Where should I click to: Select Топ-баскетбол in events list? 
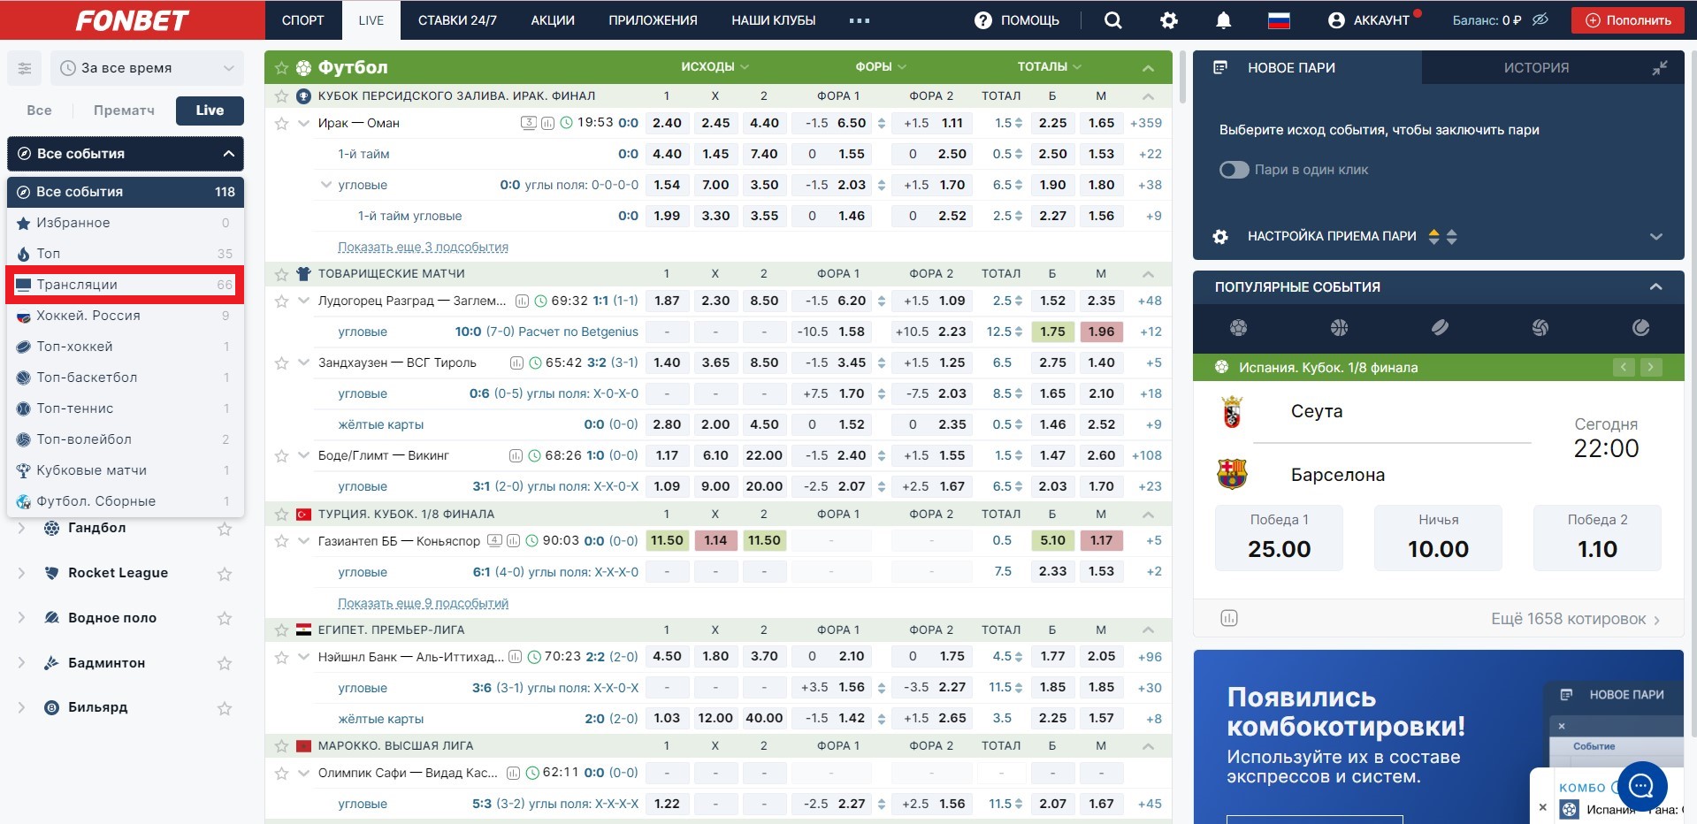click(126, 378)
